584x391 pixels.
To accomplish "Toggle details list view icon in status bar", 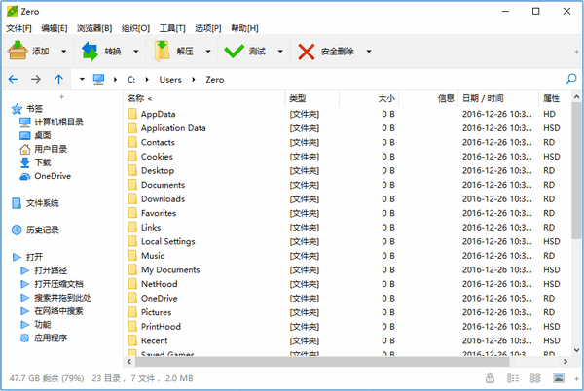I will click(x=512, y=377).
